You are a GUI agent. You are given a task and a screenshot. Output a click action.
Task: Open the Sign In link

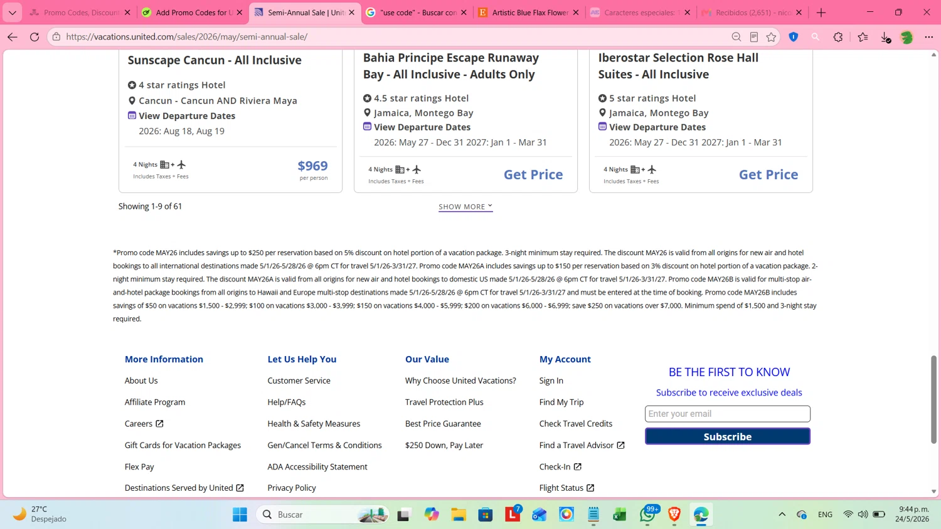pos(551,380)
